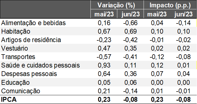Click the bold IPCA total label
197x104 pixels.
tap(9, 99)
